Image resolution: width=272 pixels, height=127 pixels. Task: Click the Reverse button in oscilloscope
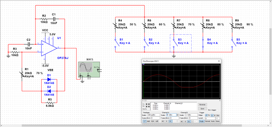point(203,105)
